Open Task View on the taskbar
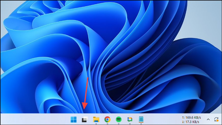This screenshot has height=125, width=222. (85, 119)
